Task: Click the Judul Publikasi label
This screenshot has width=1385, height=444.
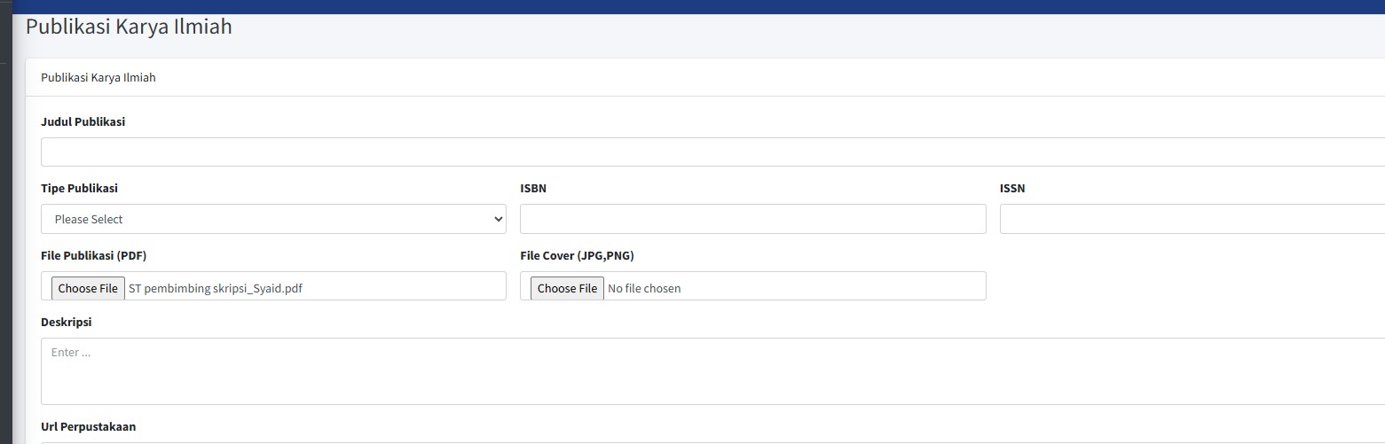Action: tap(83, 121)
